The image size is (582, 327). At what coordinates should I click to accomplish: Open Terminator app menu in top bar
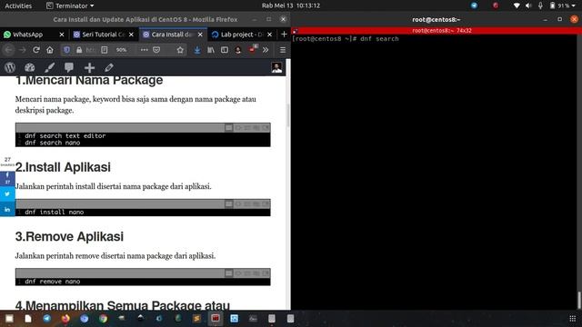pyautogui.click(x=70, y=5)
